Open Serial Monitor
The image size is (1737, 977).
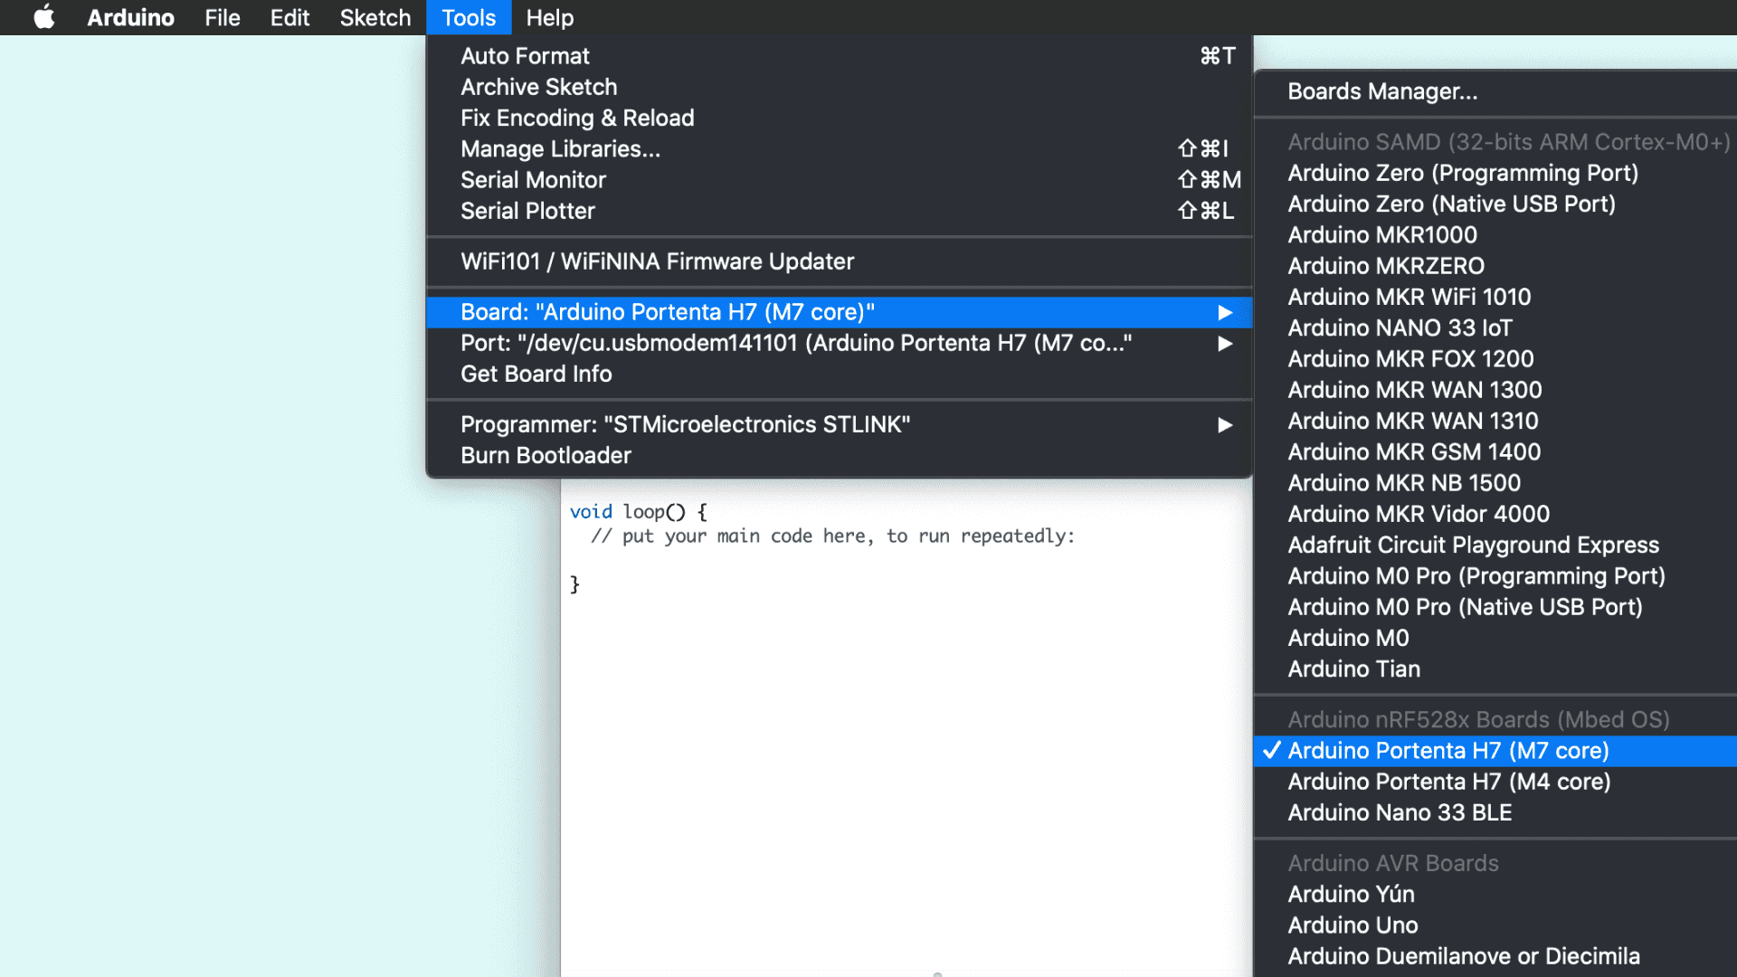(x=533, y=180)
